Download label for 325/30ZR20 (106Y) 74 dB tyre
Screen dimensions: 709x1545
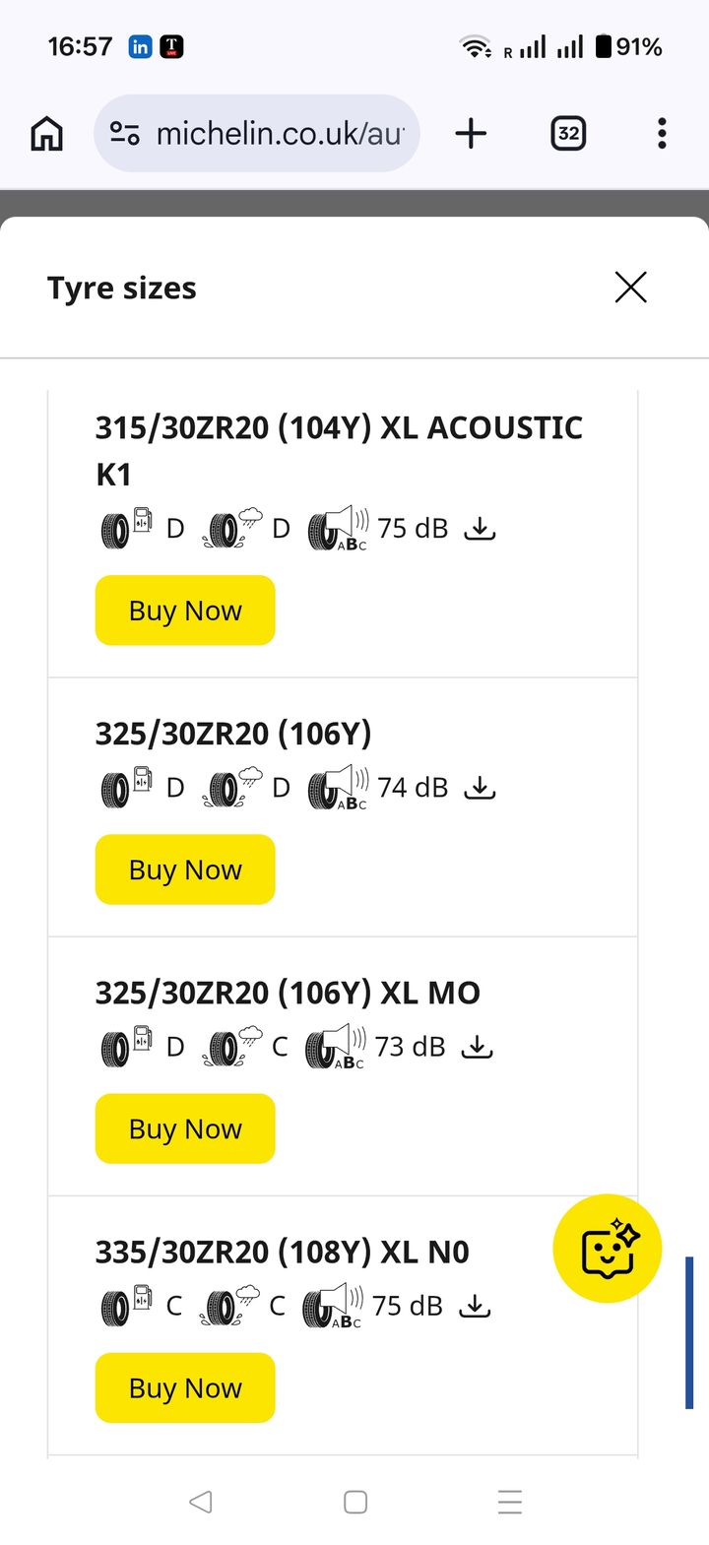tap(480, 789)
